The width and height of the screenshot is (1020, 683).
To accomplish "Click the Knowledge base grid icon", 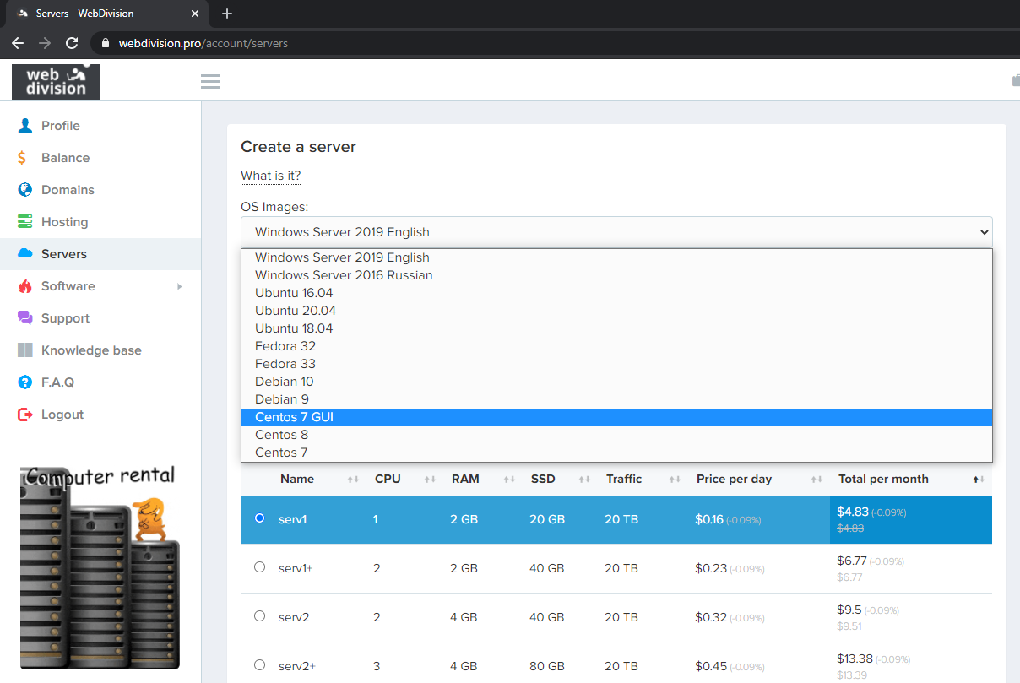I will (25, 350).
